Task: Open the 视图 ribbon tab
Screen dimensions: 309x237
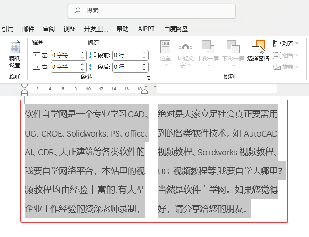Action: tap(69, 29)
